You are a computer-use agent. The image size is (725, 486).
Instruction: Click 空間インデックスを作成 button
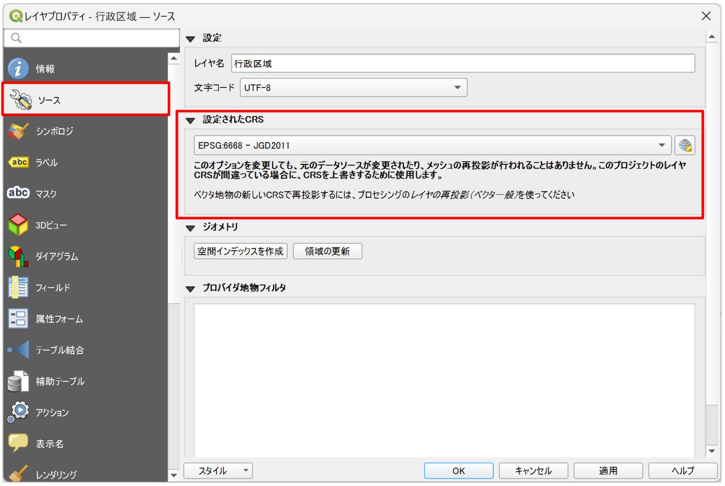[x=241, y=251]
